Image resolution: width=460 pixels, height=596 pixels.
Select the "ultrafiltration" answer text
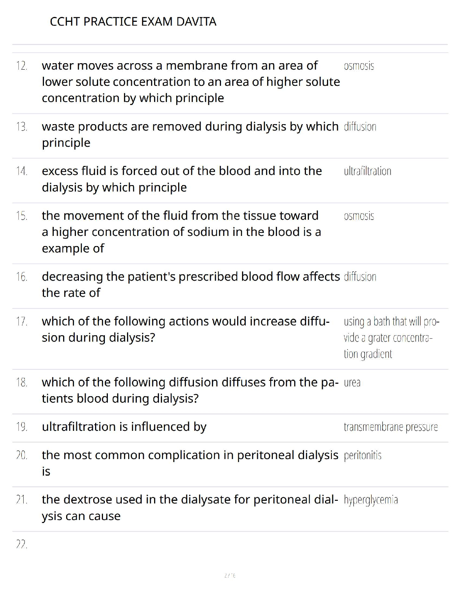click(x=367, y=171)
